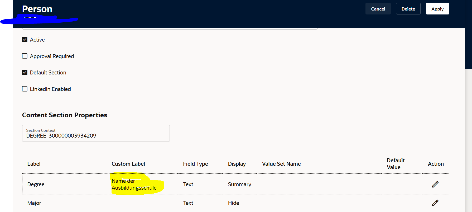Uncheck the Active checkbox
This screenshot has width=472, height=212.
[x=25, y=40]
